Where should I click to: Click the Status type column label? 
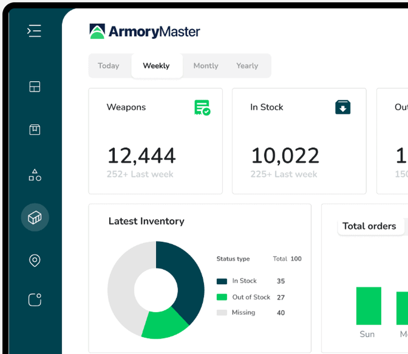click(x=233, y=259)
